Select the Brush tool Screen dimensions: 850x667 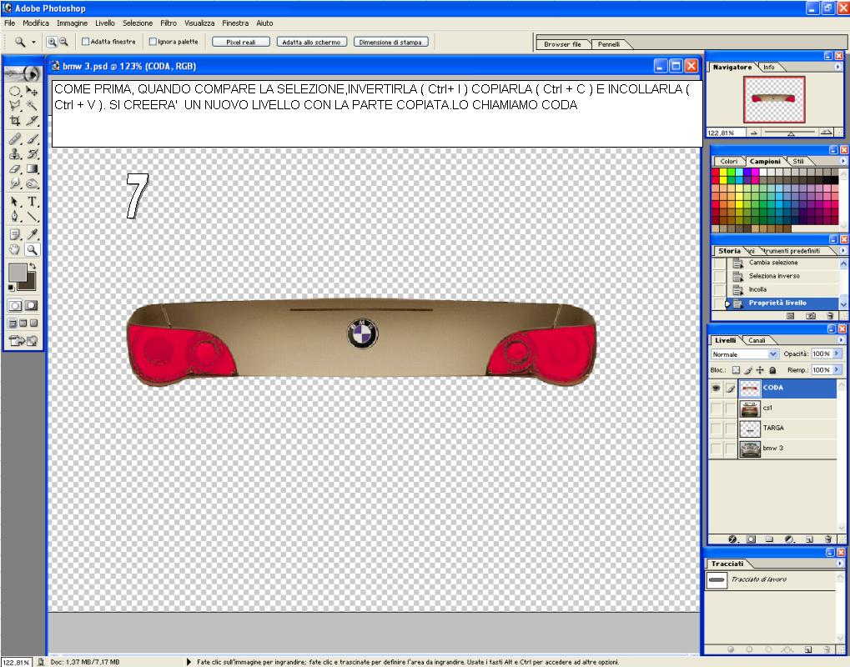(32, 139)
